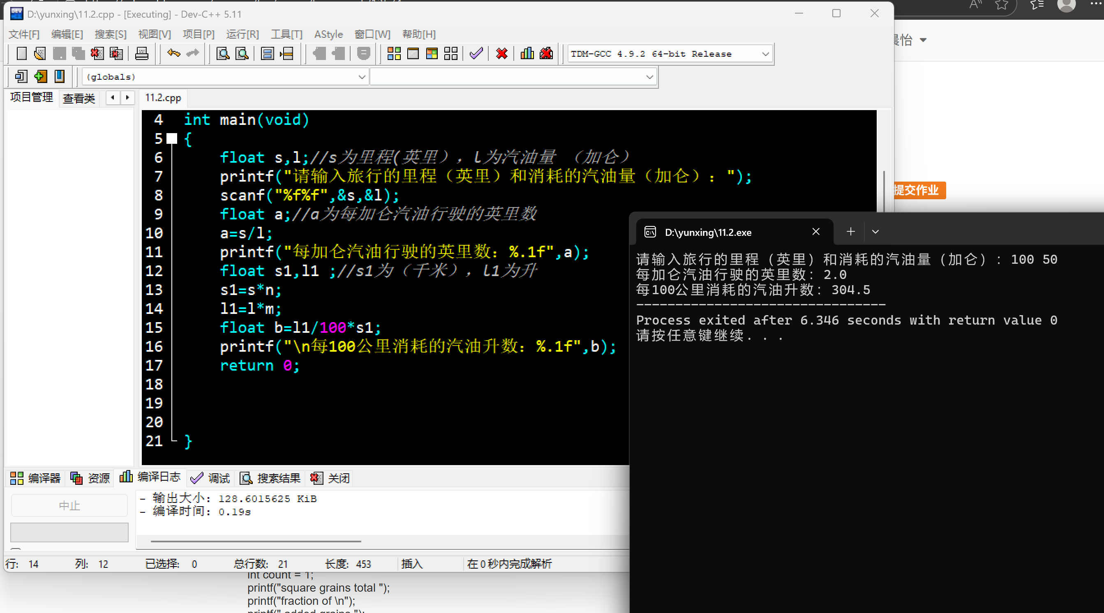This screenshot has height=613, width=1104.
Task: Click the Undo arrow icon
Action: pos(173,53)
